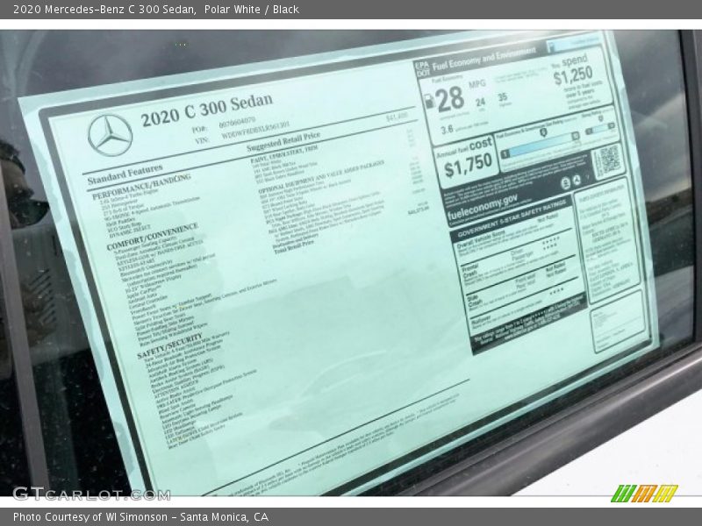Click the fuel pump icon beside 28 MPG

coord(428,101)
